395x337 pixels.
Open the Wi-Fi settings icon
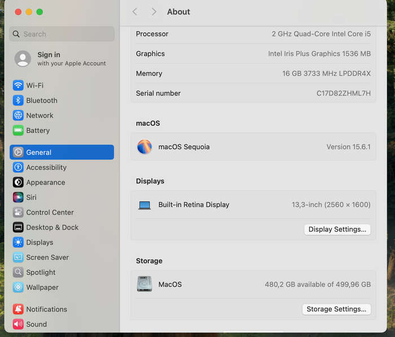click(18, 85)
